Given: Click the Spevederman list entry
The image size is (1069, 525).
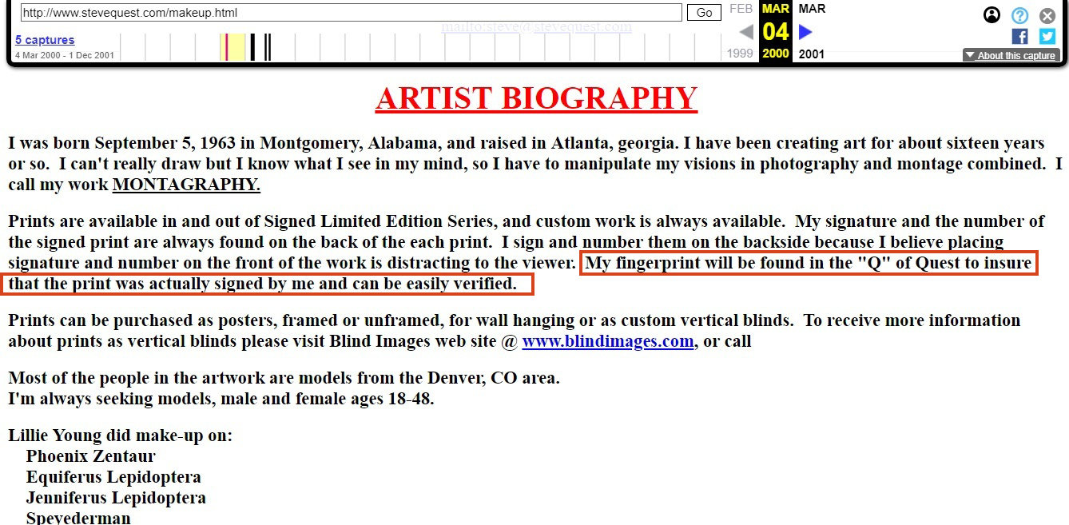Looking at the screenshot, I should [78, 518].
